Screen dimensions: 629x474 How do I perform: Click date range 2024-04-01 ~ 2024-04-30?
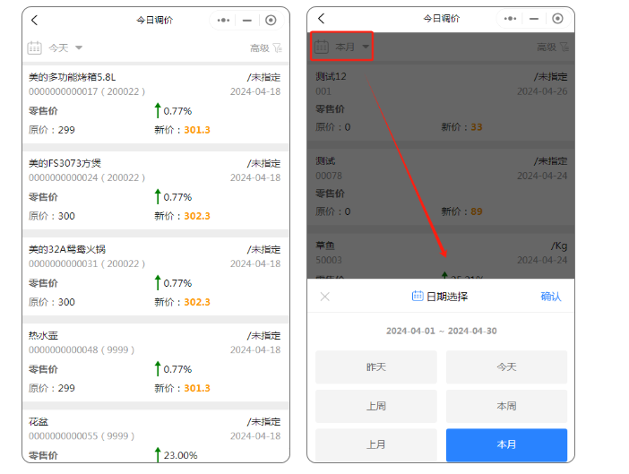coord(441,331)
